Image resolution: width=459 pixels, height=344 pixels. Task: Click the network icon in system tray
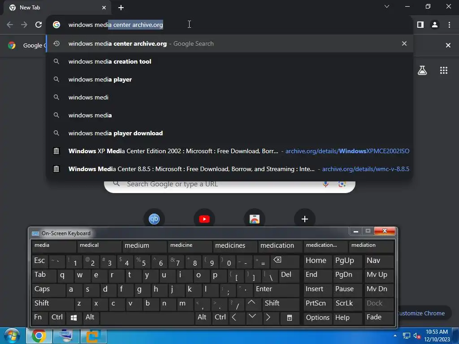[x=406, y=336]
